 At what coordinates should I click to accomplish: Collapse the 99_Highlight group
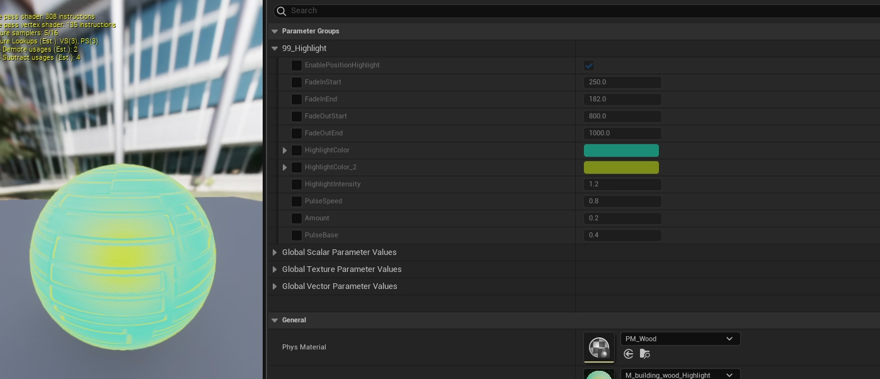click(275, 48)
